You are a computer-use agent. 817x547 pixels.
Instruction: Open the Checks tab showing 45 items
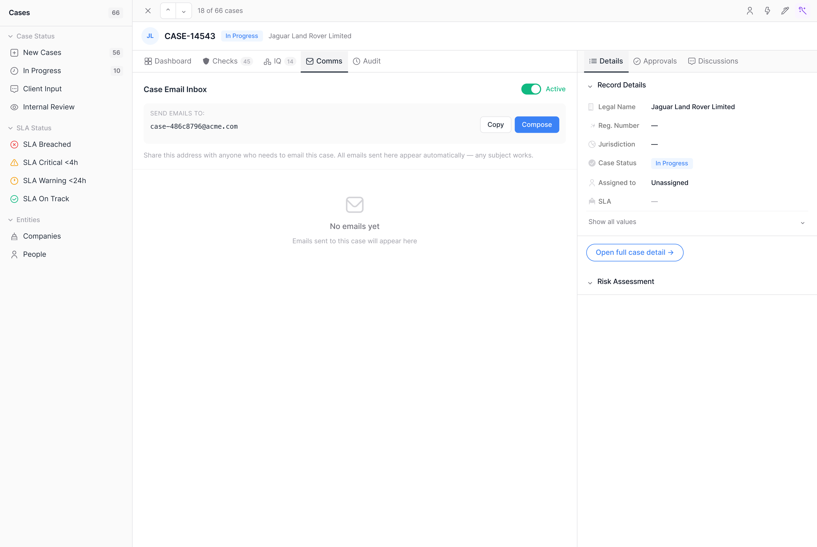[x=225, y=61]
